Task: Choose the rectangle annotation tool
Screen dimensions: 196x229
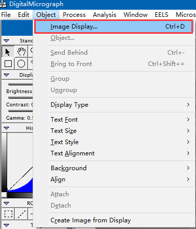Action: click(x=8, y=64)
